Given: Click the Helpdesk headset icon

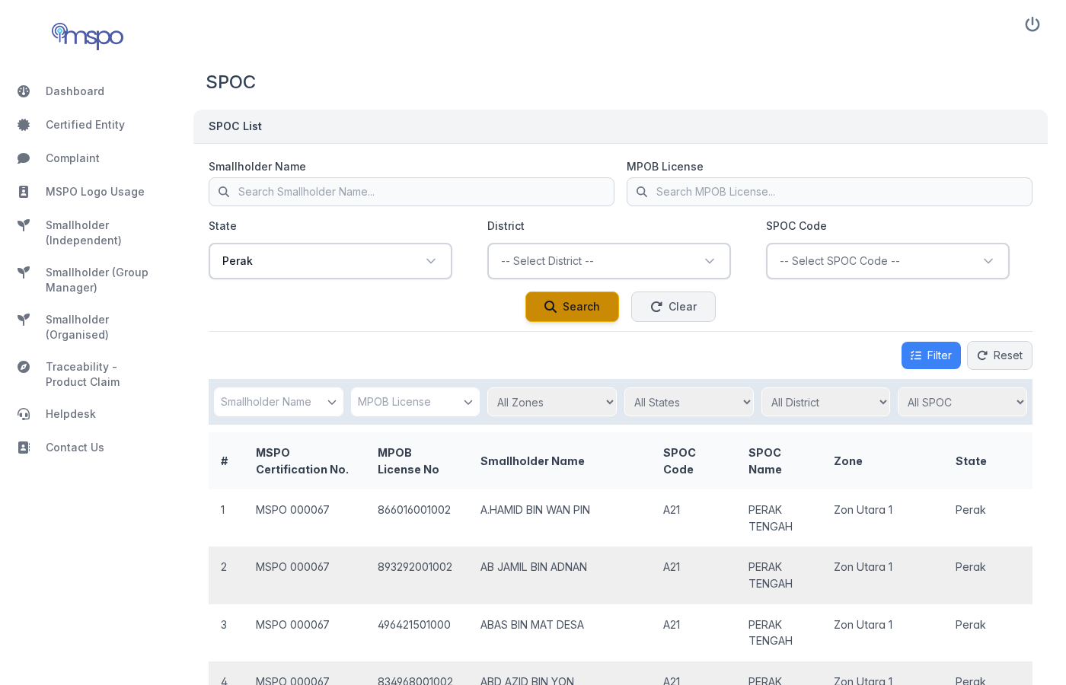Looking at the screenshot, I should 23,414.
